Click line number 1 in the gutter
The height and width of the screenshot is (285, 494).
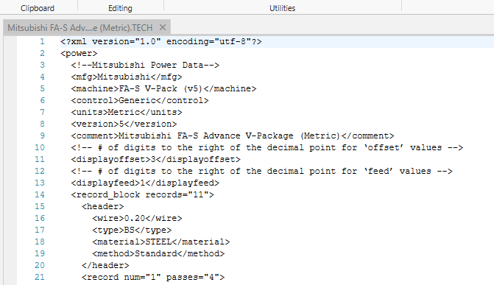click(x=42, y=41)
